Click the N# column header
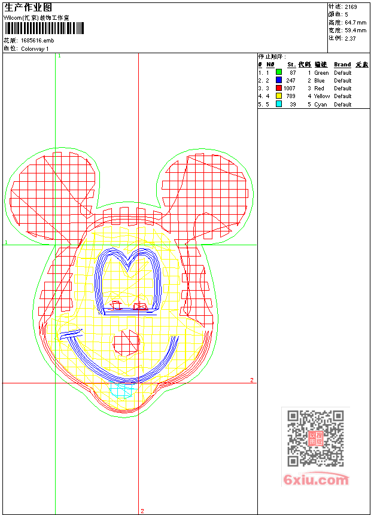The width and height of the screenshot is (371, 515). coord(270,65)
